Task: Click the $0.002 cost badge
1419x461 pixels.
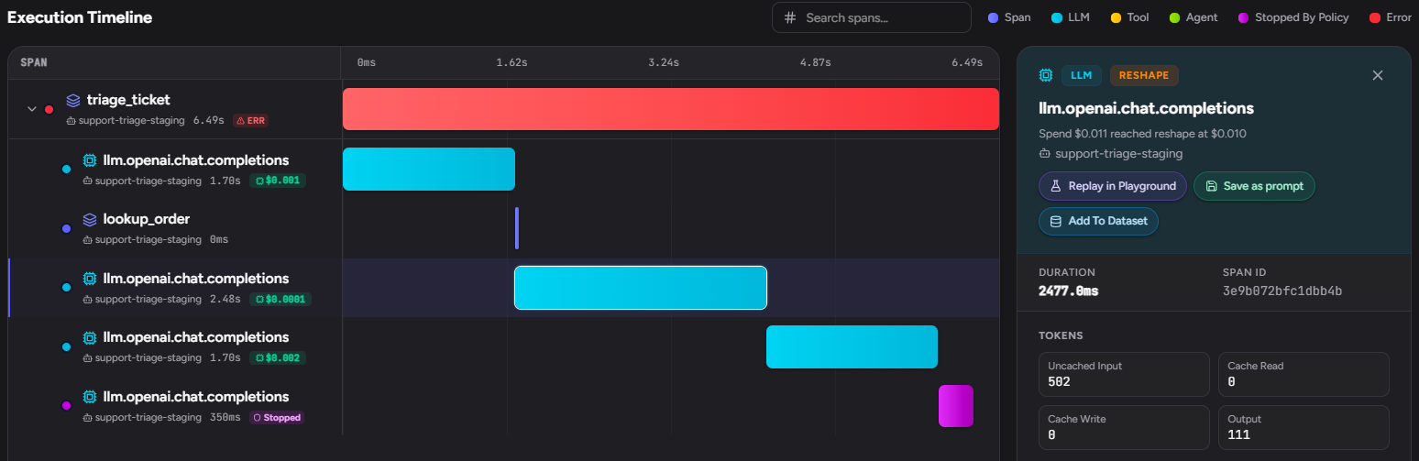Action: pos(277,357)
